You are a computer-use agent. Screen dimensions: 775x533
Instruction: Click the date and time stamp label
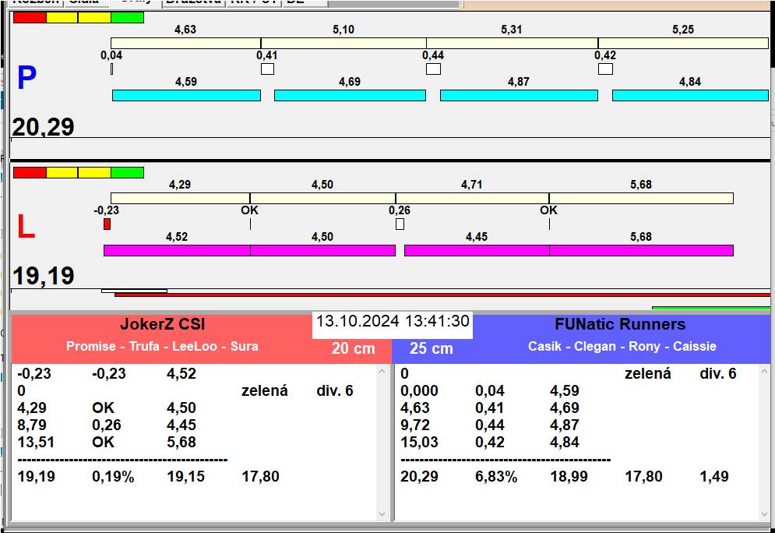tap(393, 322)
